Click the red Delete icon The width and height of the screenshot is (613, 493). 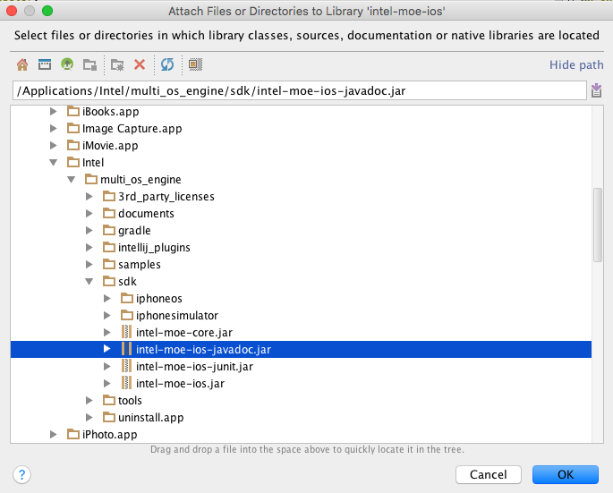(140, 64)
